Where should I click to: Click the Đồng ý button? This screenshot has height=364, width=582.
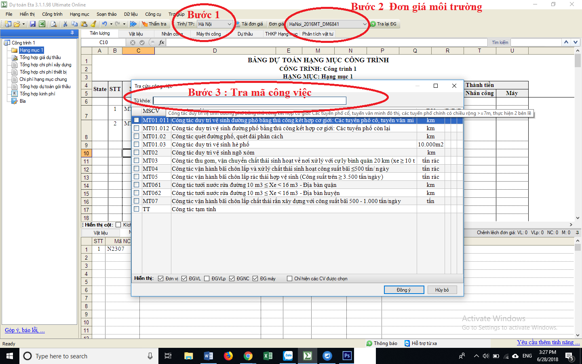403,290
